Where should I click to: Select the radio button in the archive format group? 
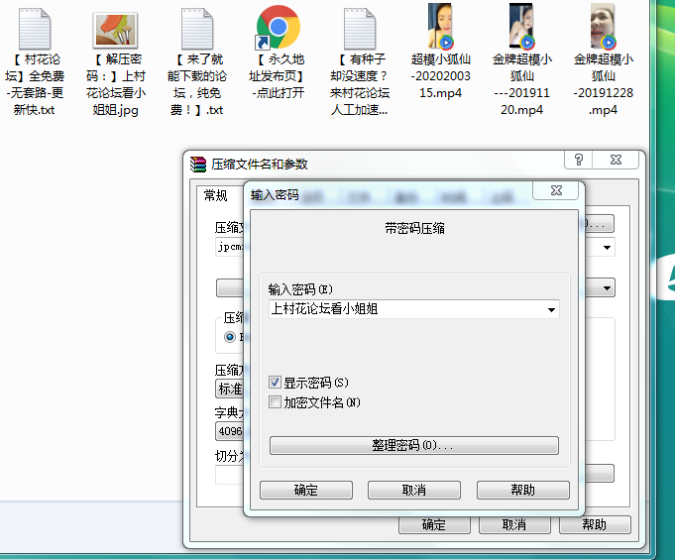230,337
